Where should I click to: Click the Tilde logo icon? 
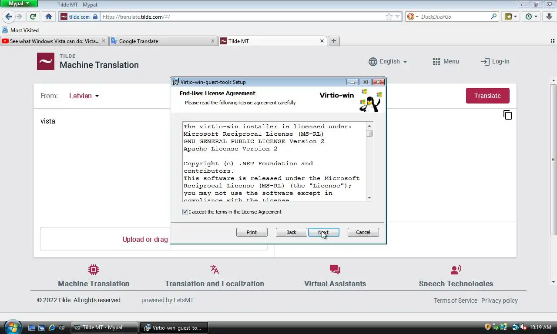point(46,61)
